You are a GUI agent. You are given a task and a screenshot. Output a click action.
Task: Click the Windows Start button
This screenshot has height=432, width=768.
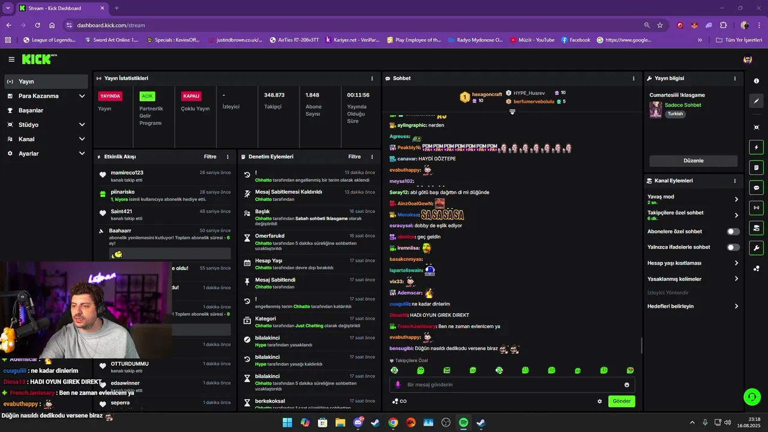coord(287,422)
